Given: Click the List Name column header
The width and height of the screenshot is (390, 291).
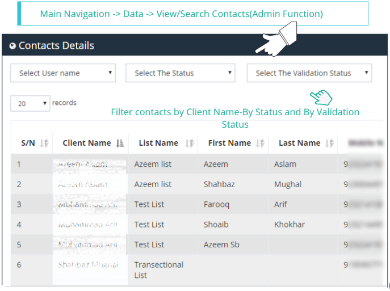Looking at the screenshot, I should click(x=158, y=144).
